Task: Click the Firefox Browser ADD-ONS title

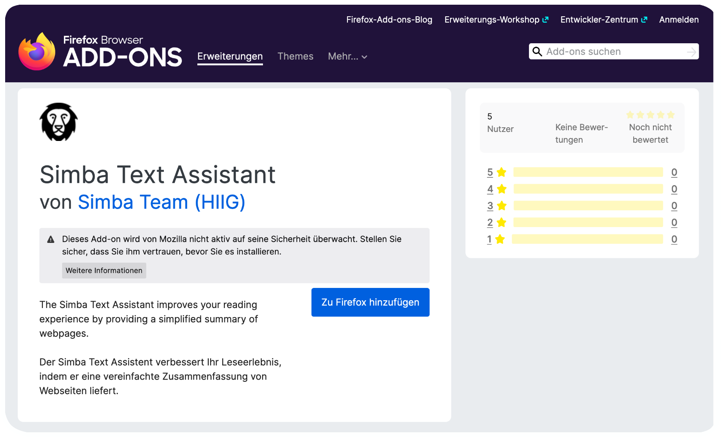Action: tap(123, 52)
